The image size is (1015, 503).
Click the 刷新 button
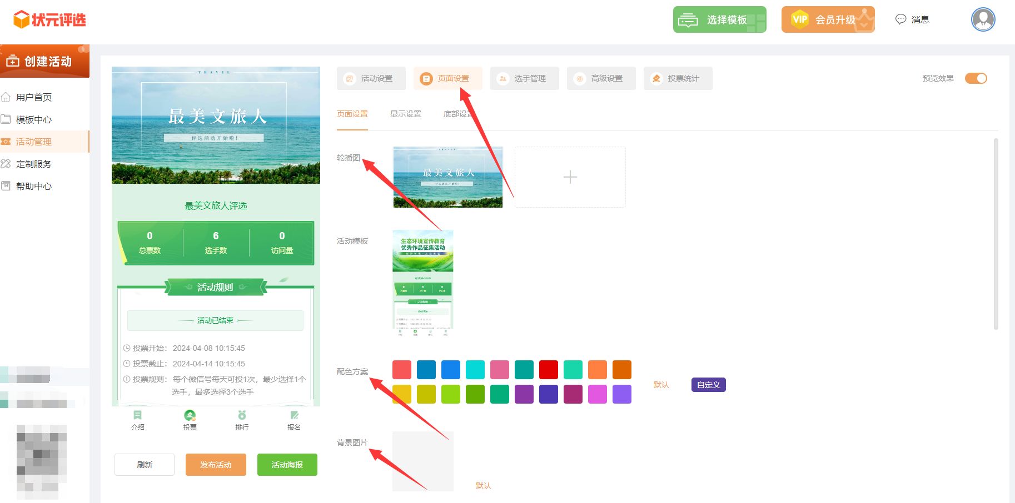(x=145, y=465)
